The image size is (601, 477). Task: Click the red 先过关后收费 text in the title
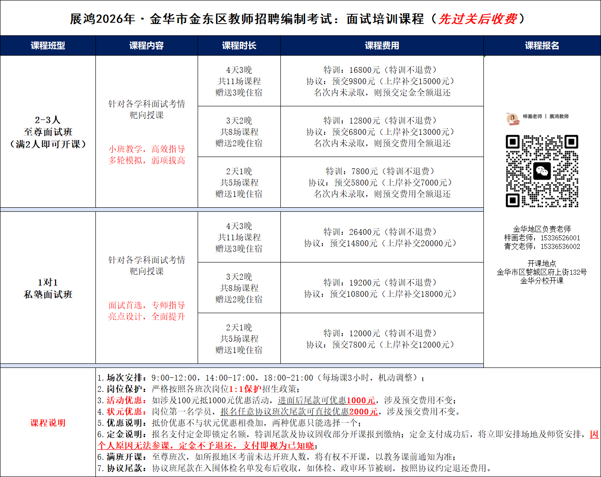click(x=477, y=19)
